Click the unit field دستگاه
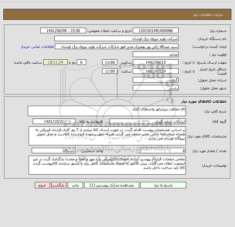 point(53,151)
